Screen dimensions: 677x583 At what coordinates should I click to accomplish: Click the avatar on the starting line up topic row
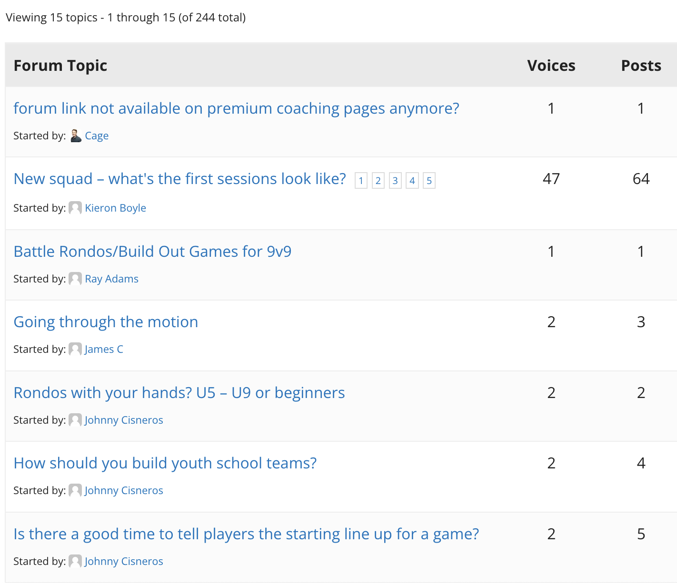[75, 561]
